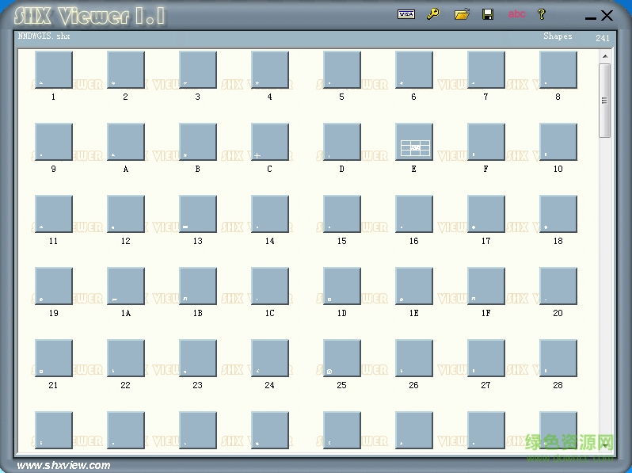
Task: Select shape thumbnail number 13
Action: 198,215
